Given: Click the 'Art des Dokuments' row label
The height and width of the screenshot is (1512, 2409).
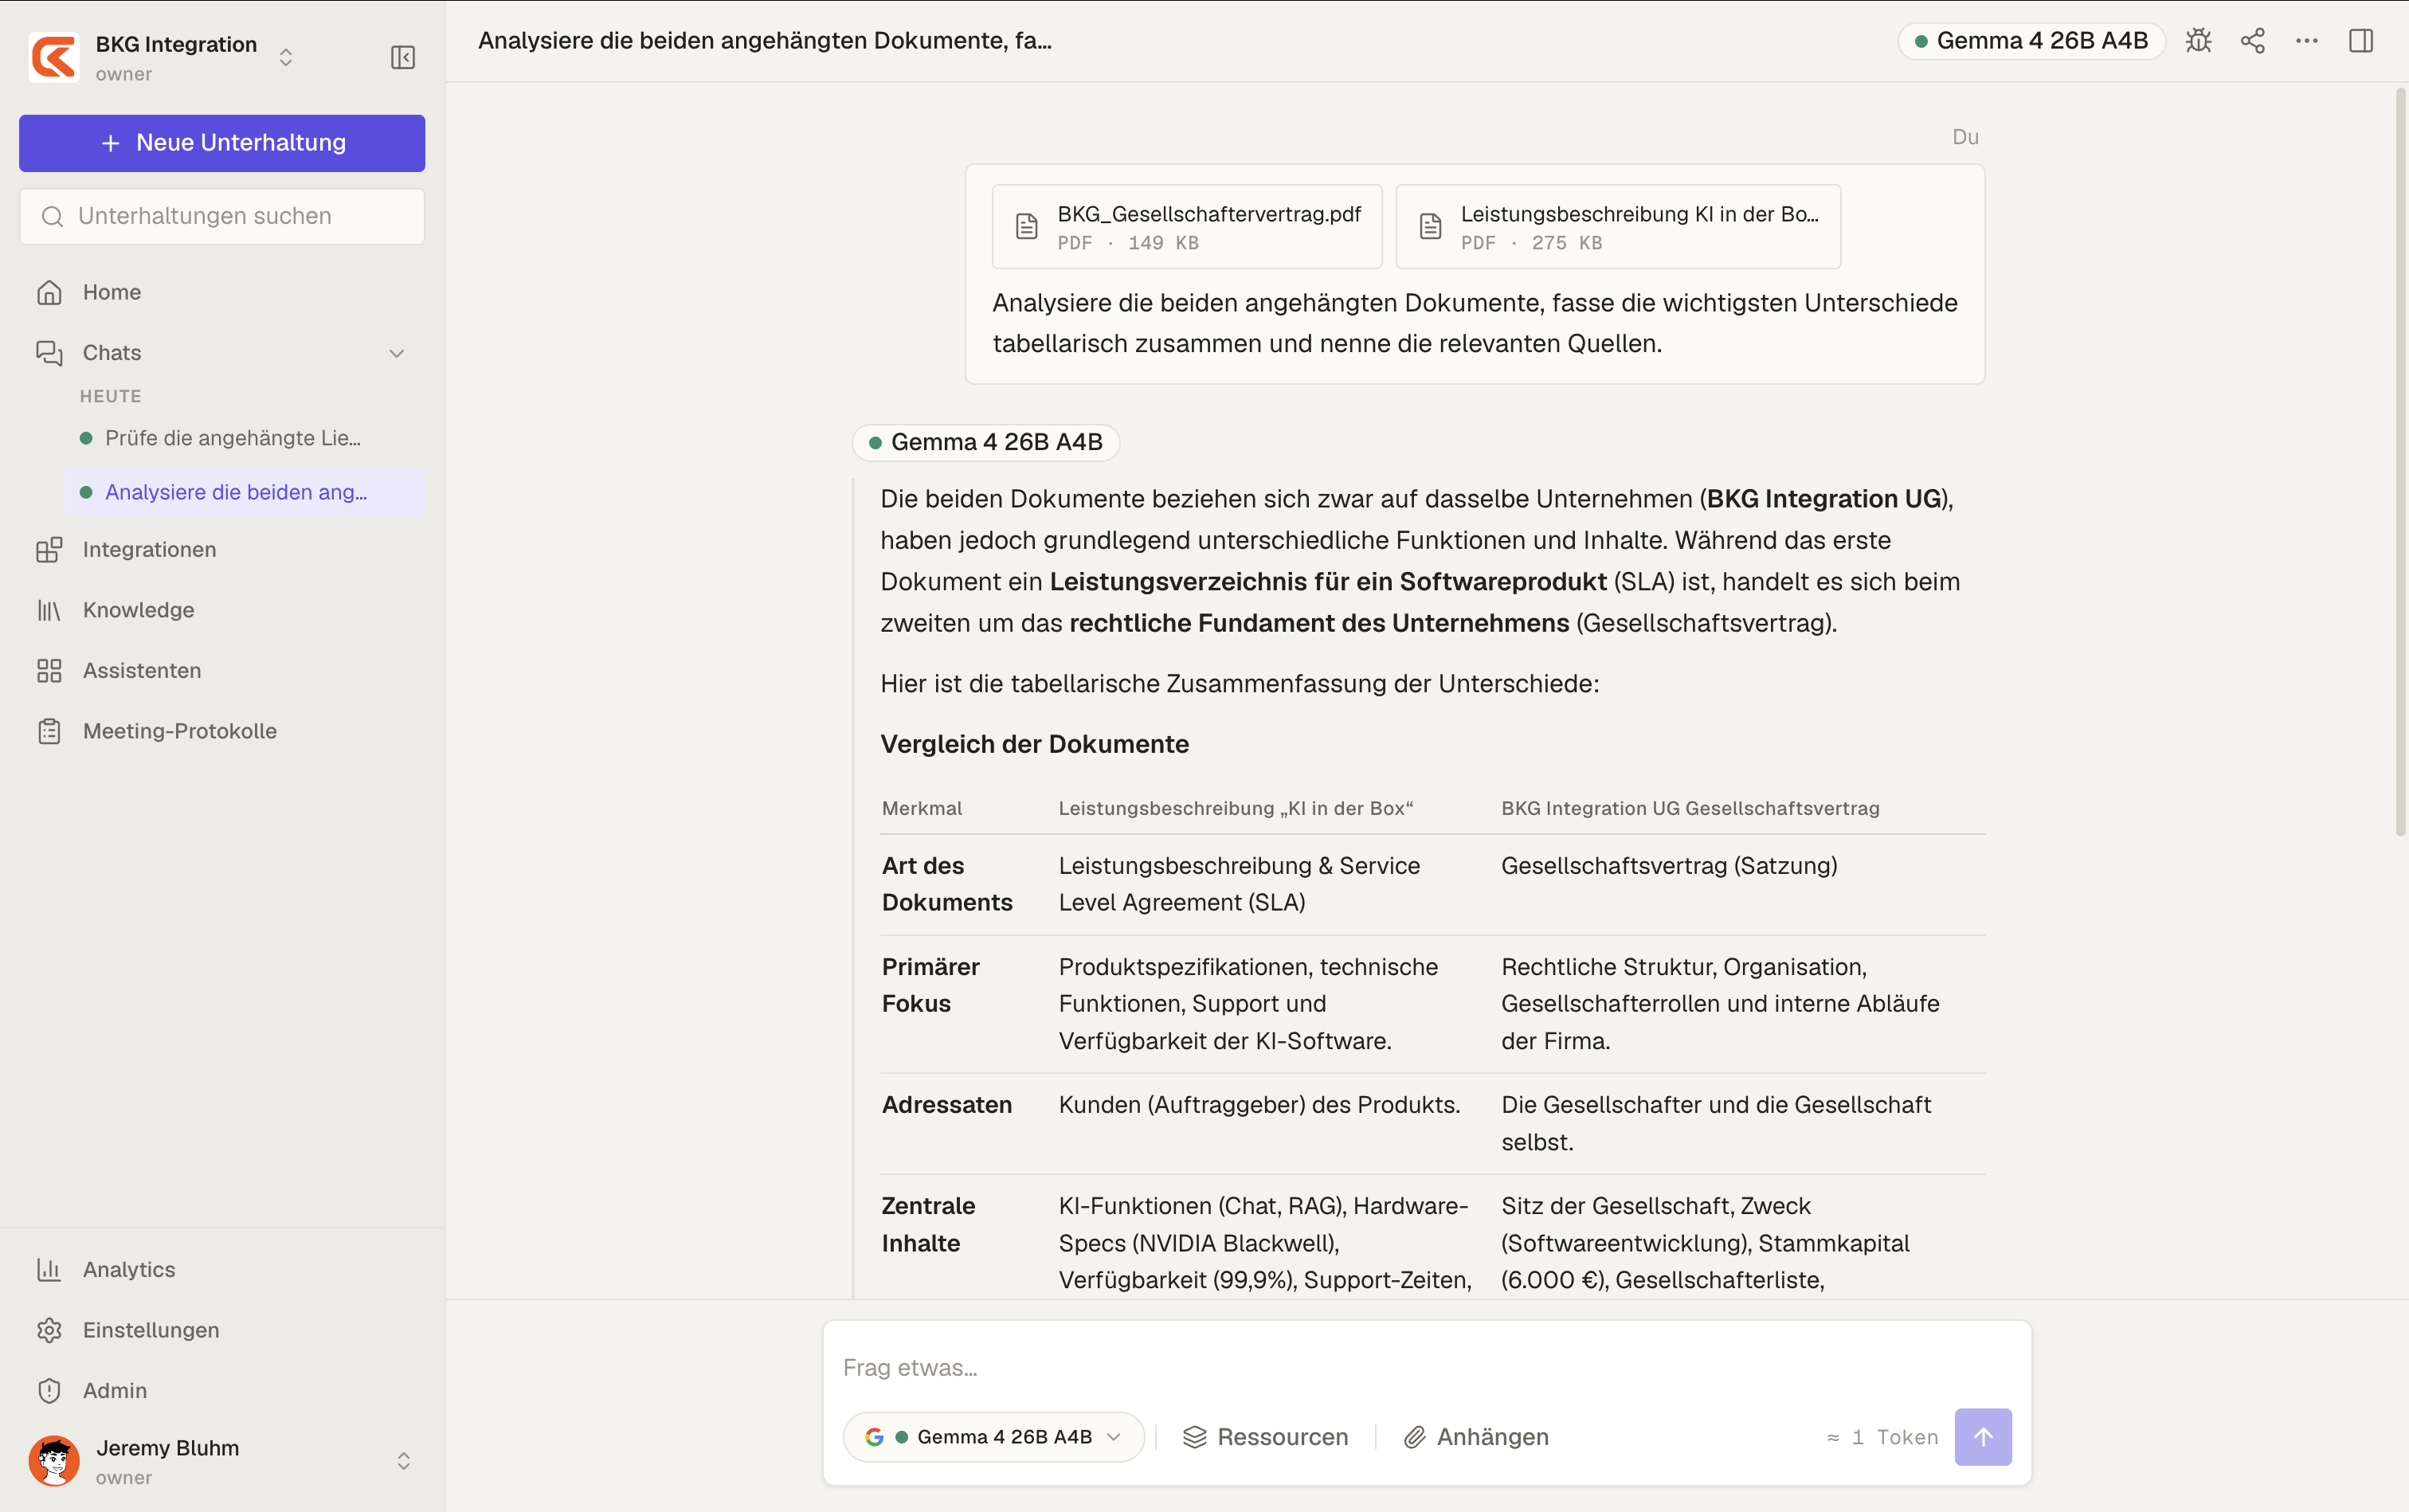Looking at the screenshot, I should [946, 884].
